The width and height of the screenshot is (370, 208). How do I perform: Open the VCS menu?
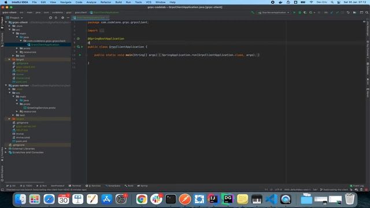[x=149, y=2]
